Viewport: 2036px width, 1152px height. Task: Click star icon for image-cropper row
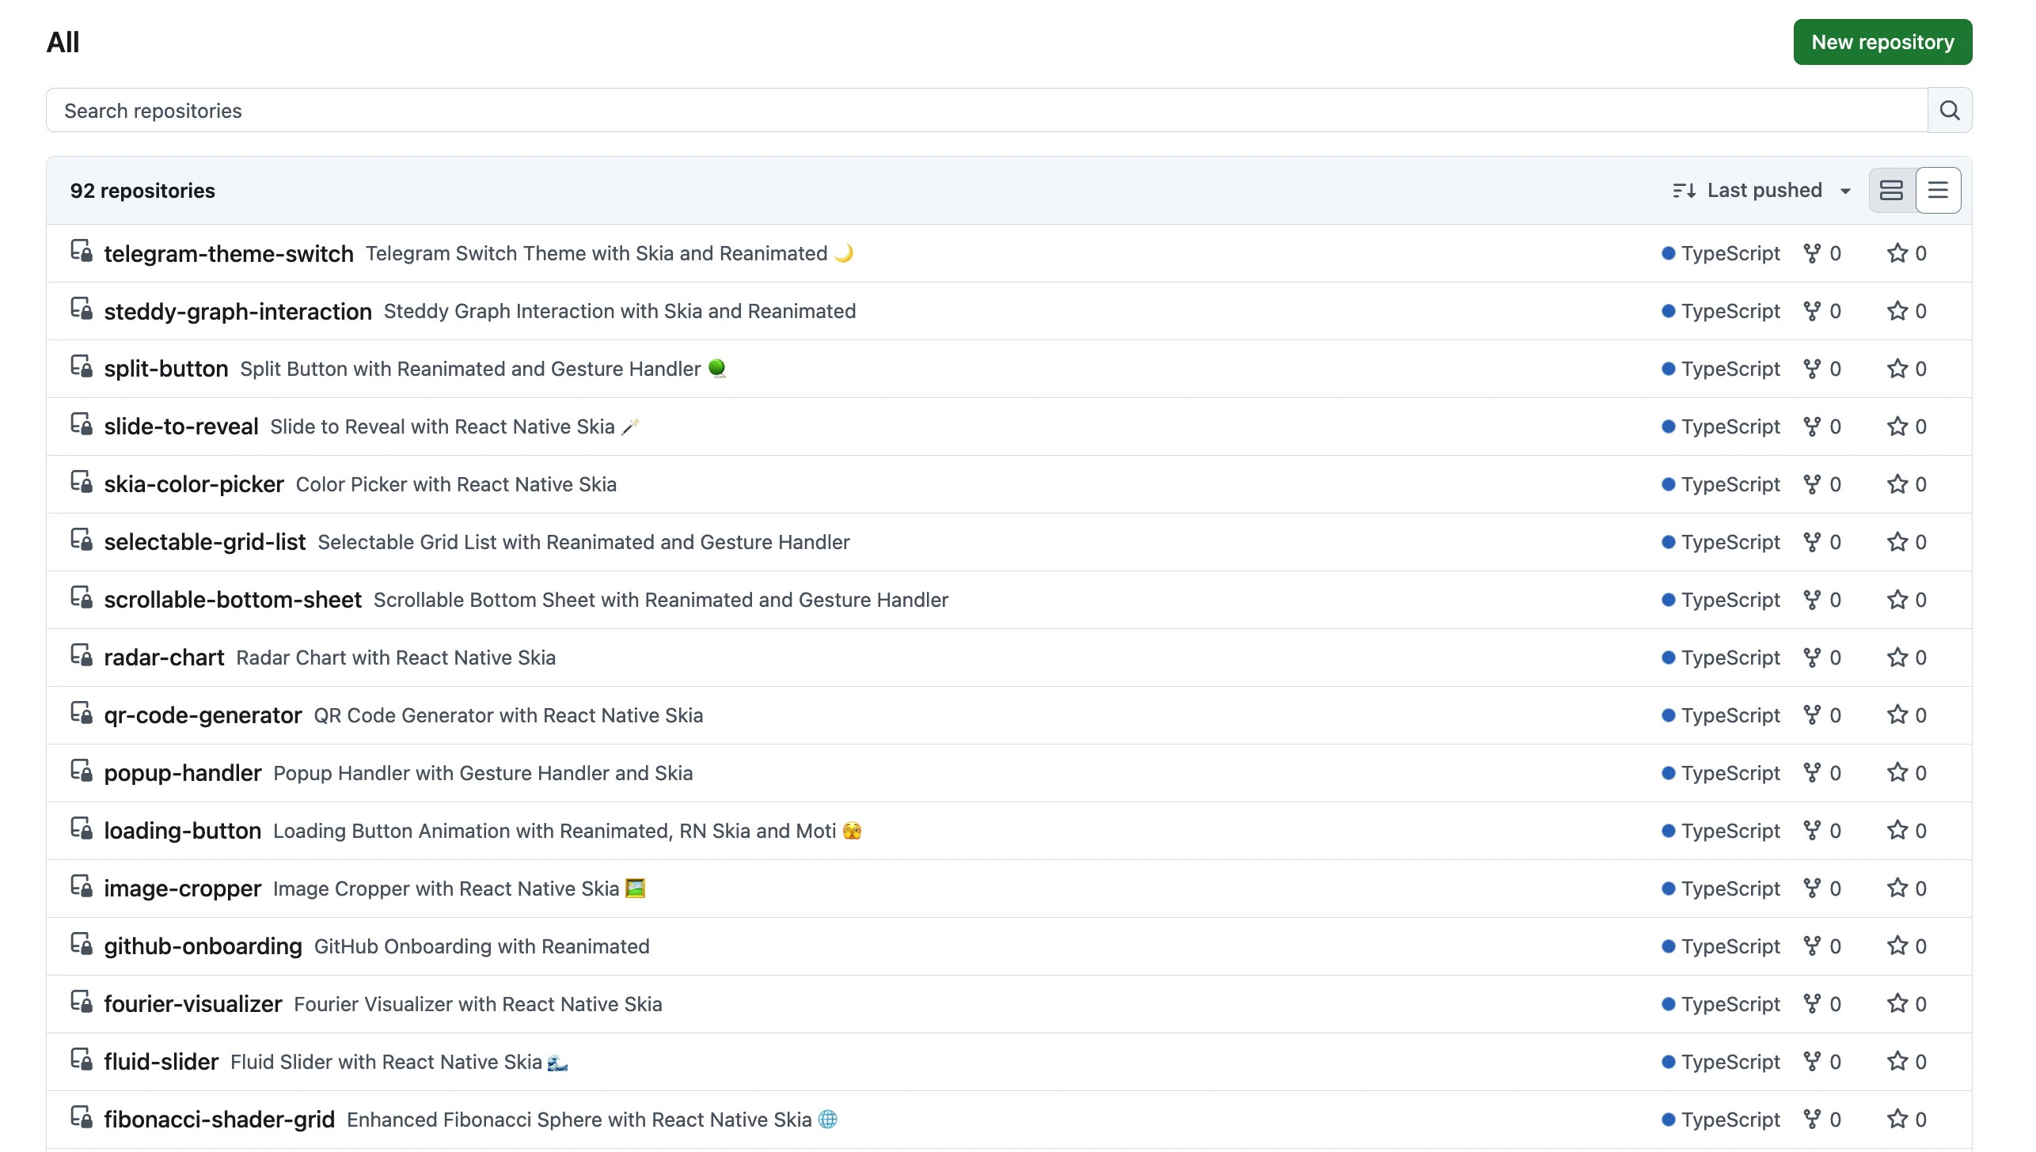click(1897, 889)
